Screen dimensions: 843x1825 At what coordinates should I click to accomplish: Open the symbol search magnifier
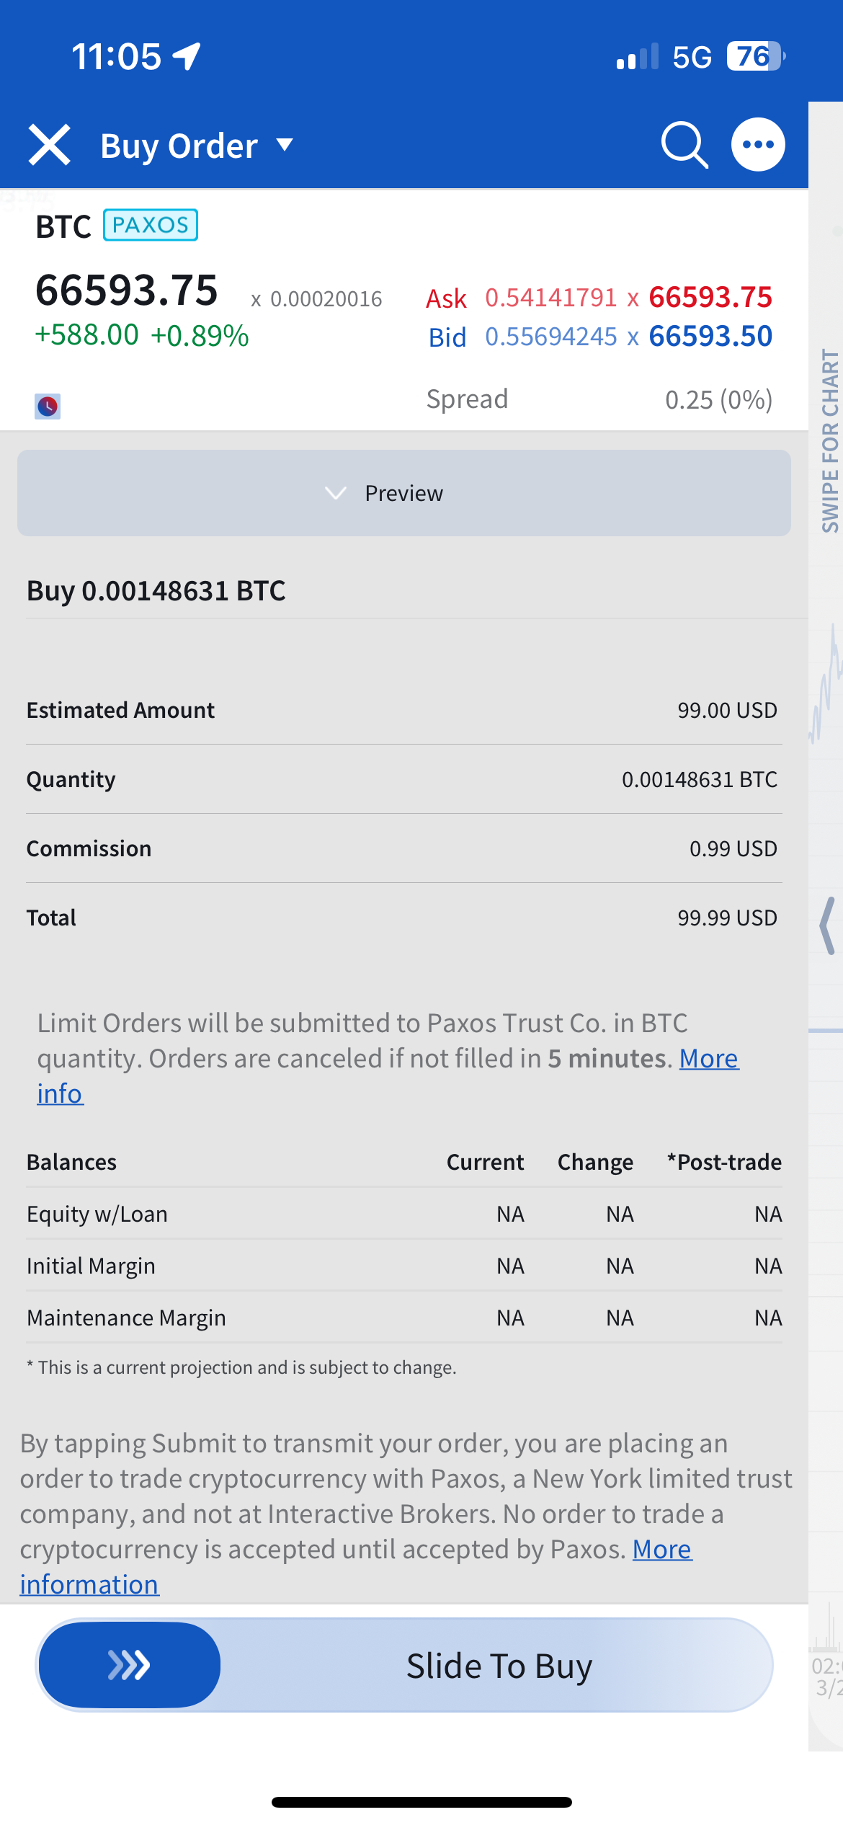[684, 145]
